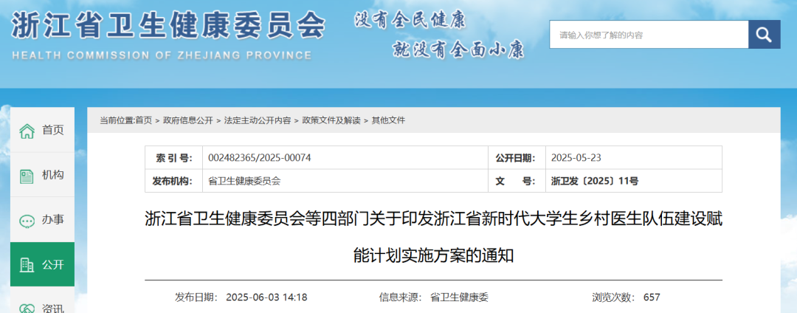Screen dimensions: 797x313
Task: Select the 公开日期 value 2025-05-23
Action: 576,158
